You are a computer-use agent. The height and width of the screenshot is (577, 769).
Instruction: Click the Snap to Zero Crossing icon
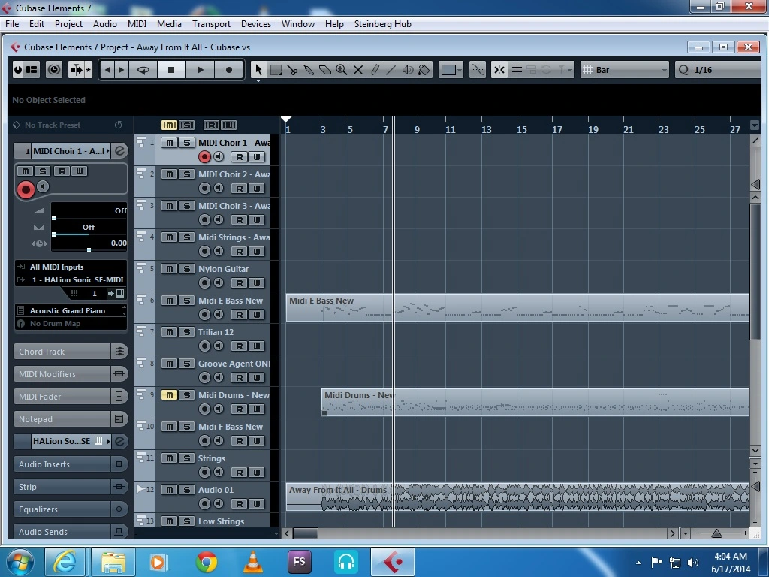point(477,70)
